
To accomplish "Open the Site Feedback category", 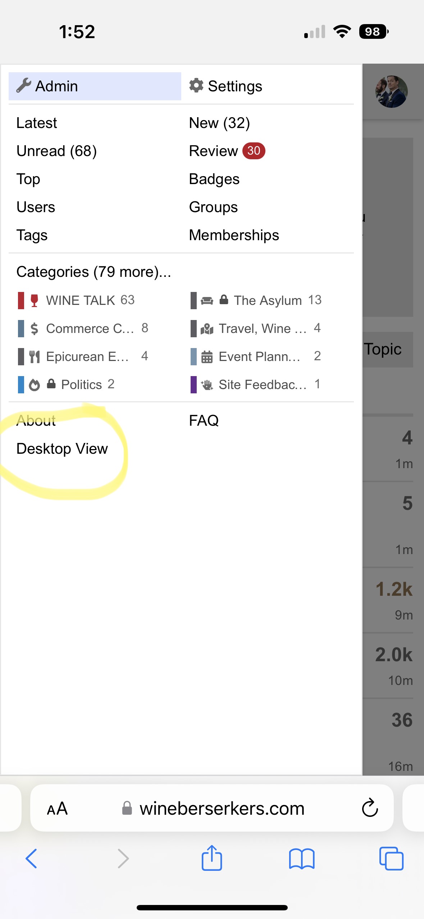I will click(x=262, y=385).
